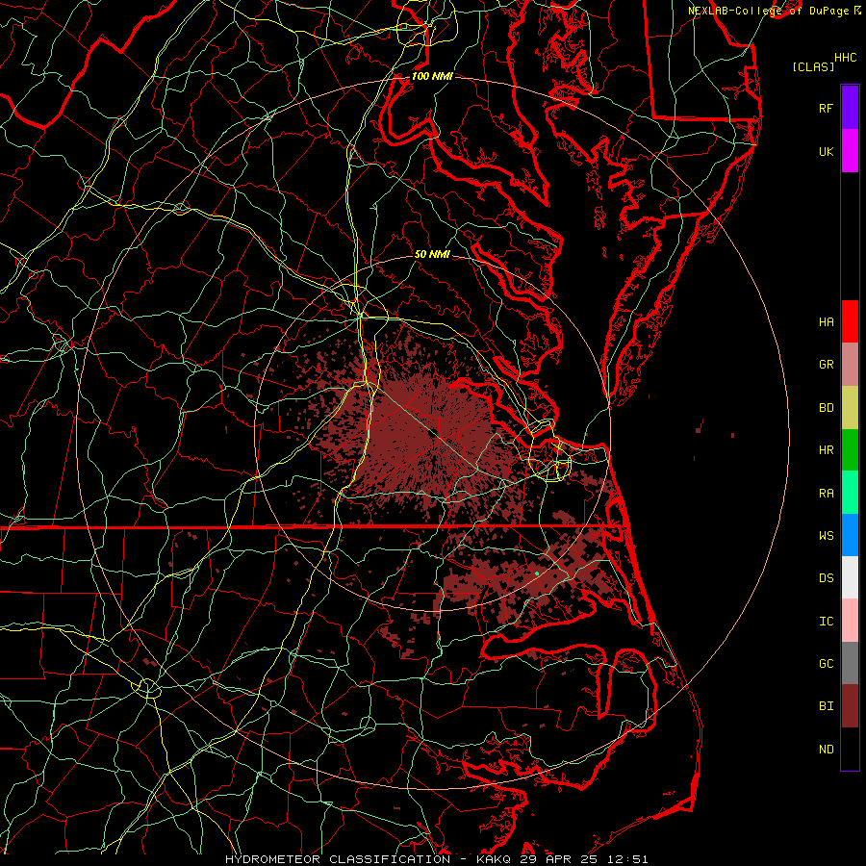Click the BI legend label
The height and width of the screenshot is (866, 866).
826,706
